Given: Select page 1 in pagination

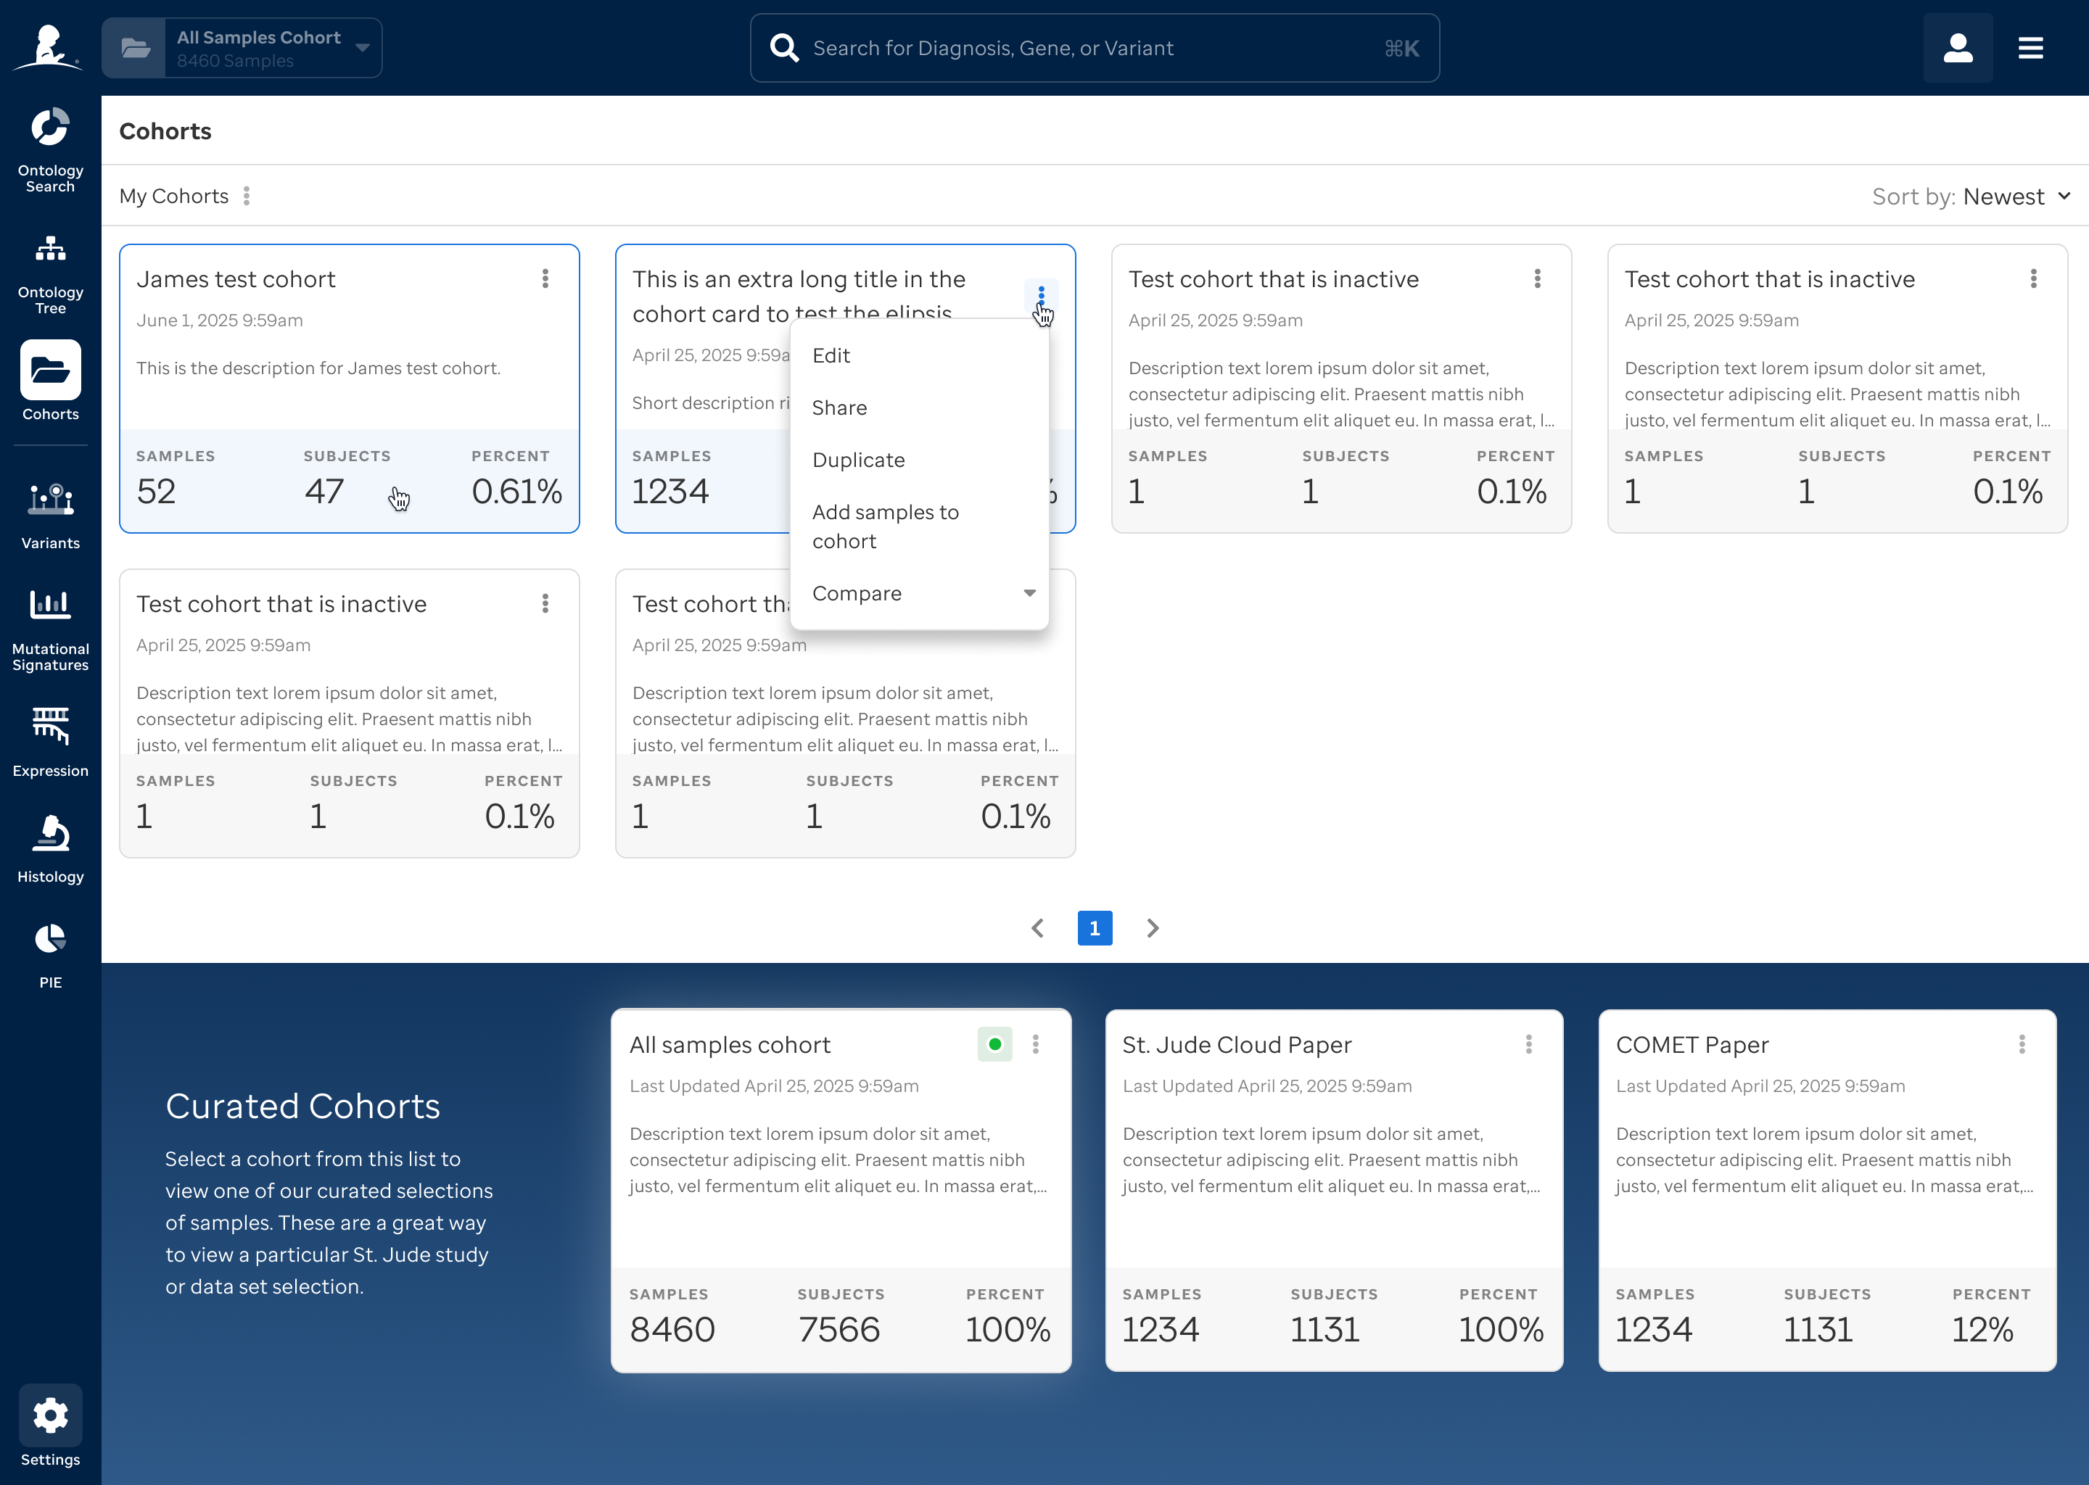Looking at the screenshot, I should click(x=1094, y=928).
